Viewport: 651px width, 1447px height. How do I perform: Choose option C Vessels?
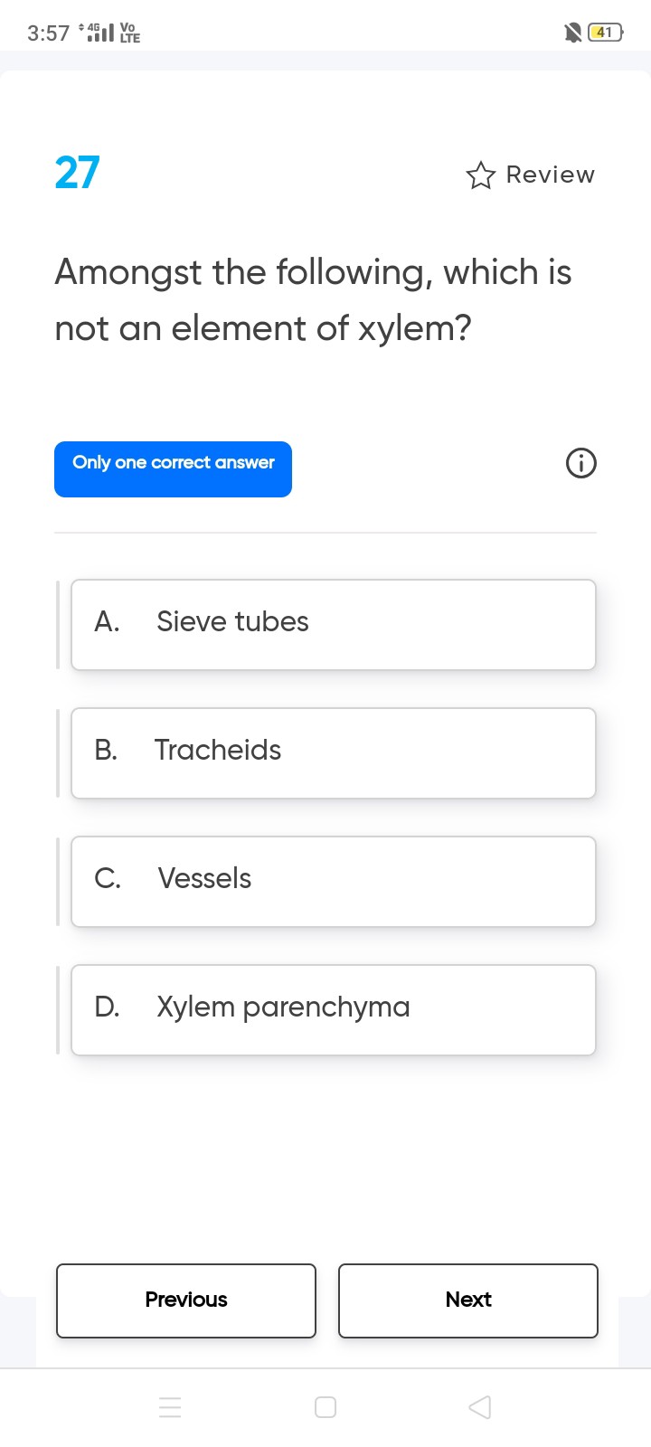[333, 882]
